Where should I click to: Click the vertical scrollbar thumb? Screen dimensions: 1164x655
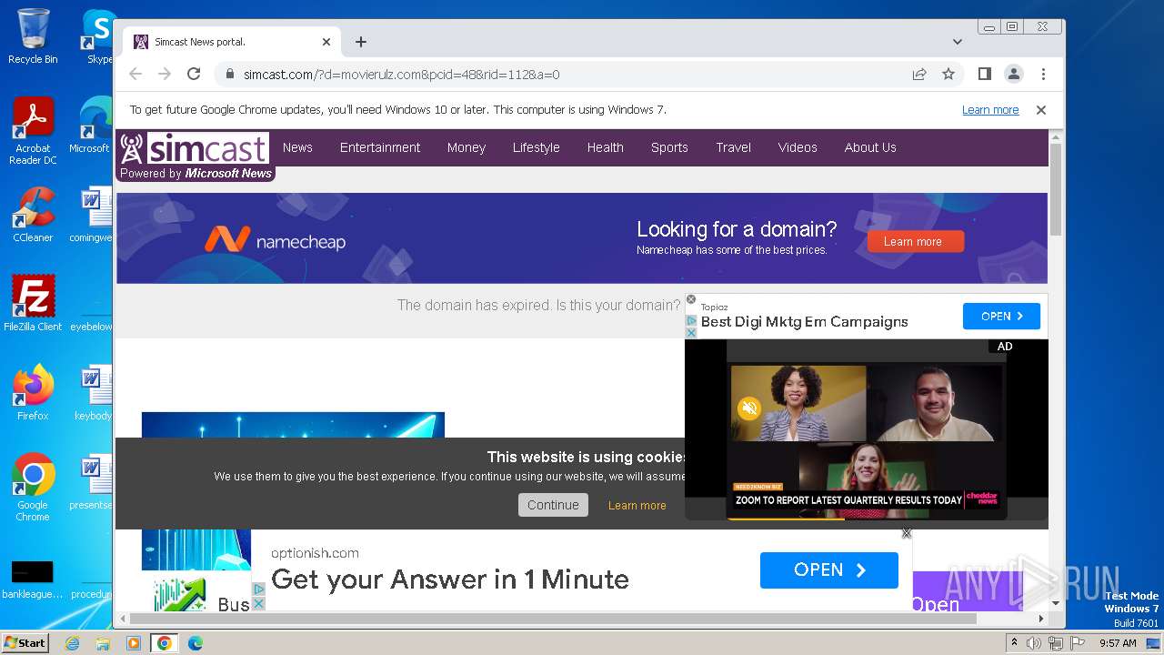coord(1056,189)
